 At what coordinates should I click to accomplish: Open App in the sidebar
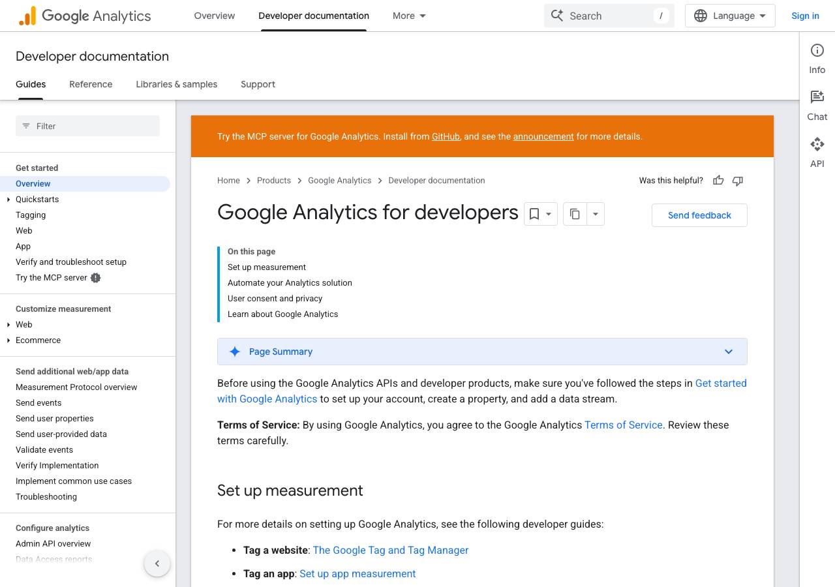click(x=23, y=247)
